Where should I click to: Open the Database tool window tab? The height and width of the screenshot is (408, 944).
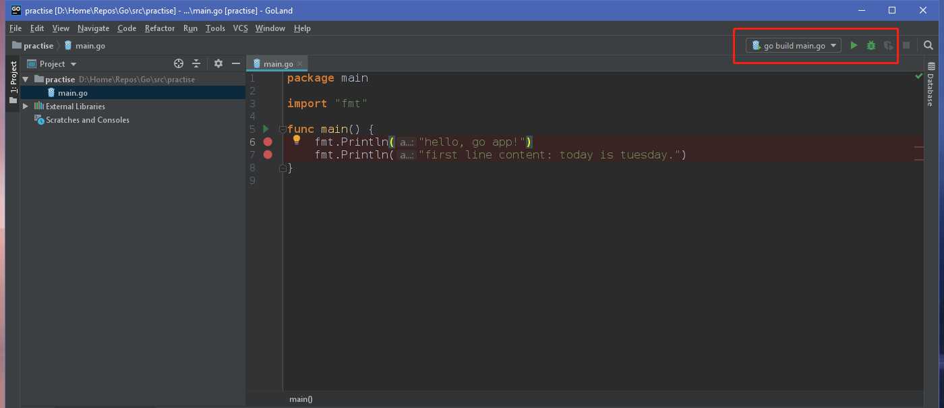(x=931, y=84)
